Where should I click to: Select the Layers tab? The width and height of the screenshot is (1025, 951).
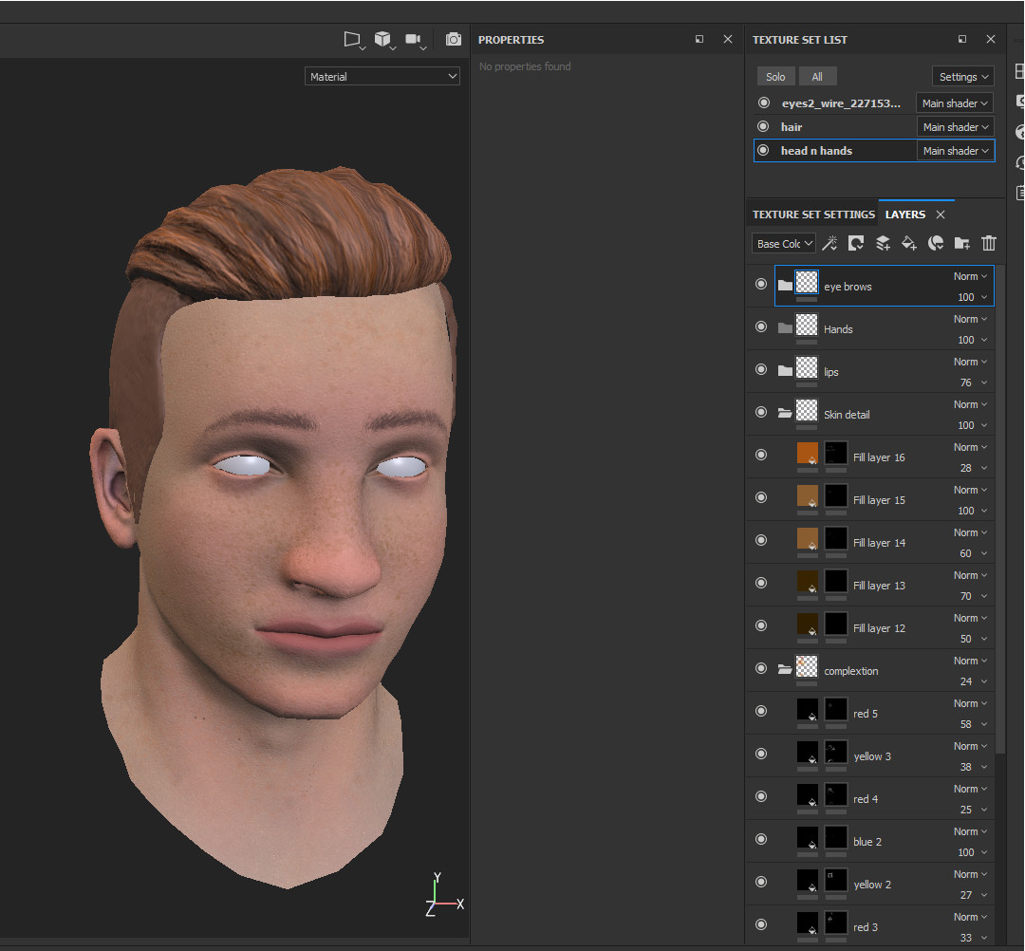[x=905, y=214]
